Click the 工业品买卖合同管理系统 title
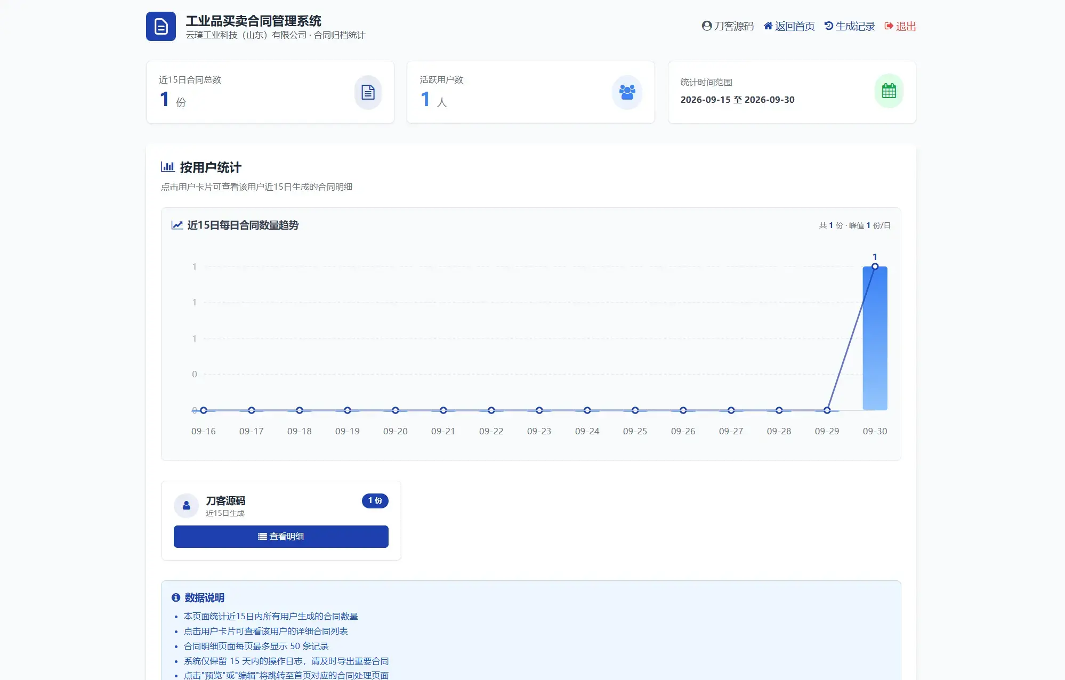The height and width of the screenshot is (680, 1065). tap(253, 21)
